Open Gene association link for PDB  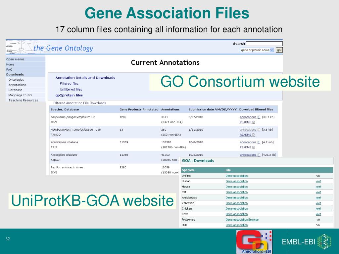(x=236, y=225)
